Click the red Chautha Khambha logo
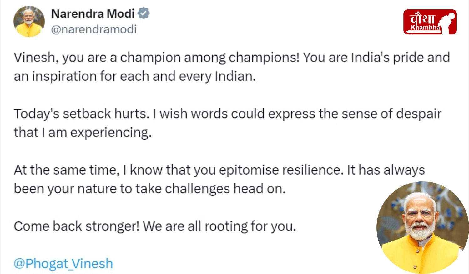The height and width of the screenshot is (274, 469). [430, 22]
